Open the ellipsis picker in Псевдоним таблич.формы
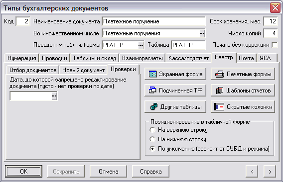Screen dimensions: 283x182 tap(141, 45)
